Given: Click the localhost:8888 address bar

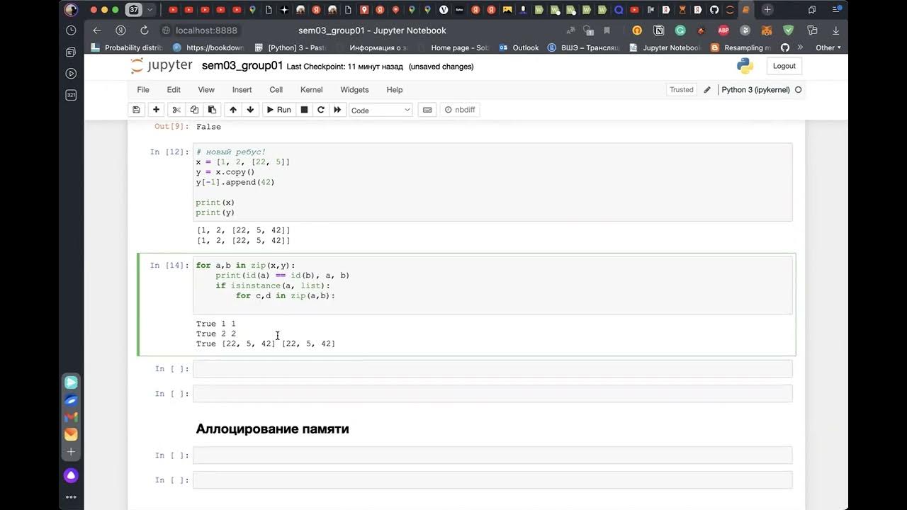Looking at the screenshot, I should (x=206, y=30).
